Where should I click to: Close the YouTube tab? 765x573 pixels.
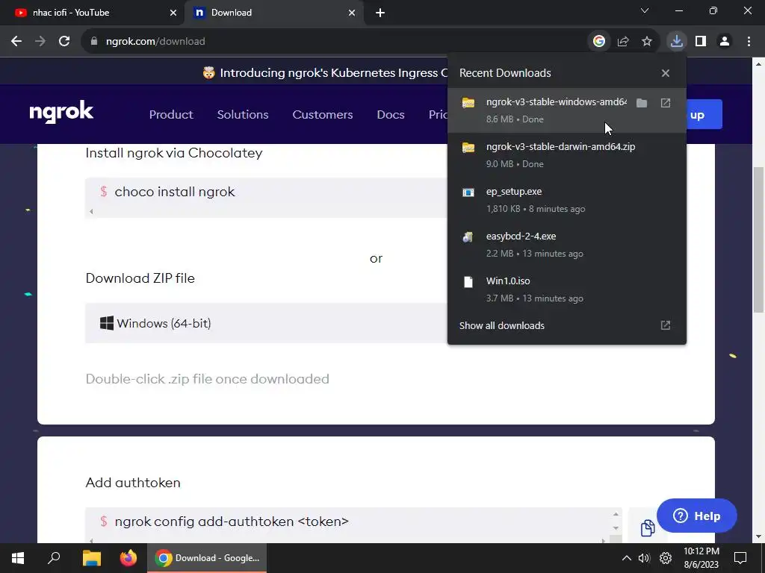(173, 13)
